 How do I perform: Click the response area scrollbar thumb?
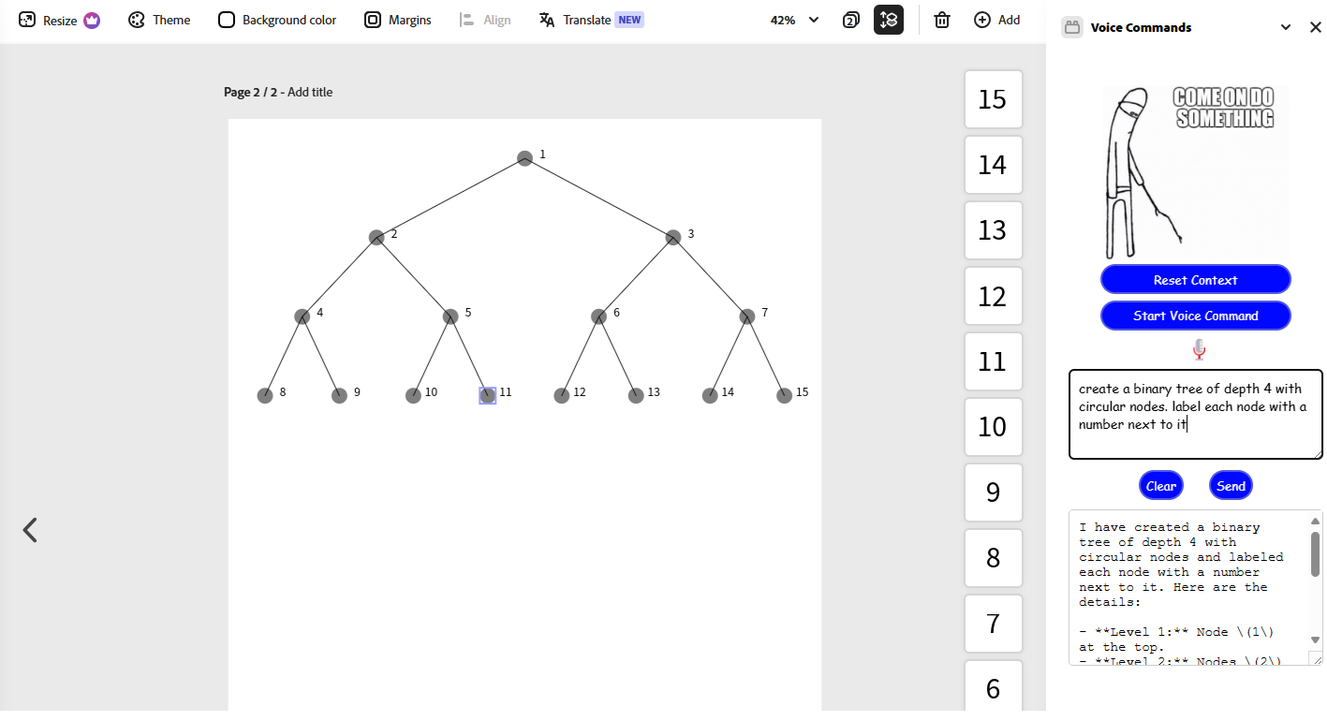coord(1315,552)
